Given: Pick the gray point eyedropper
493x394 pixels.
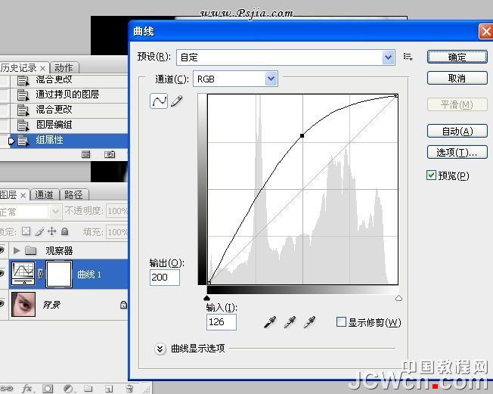Looking at the screenshot, I should [x=290, y=322].
